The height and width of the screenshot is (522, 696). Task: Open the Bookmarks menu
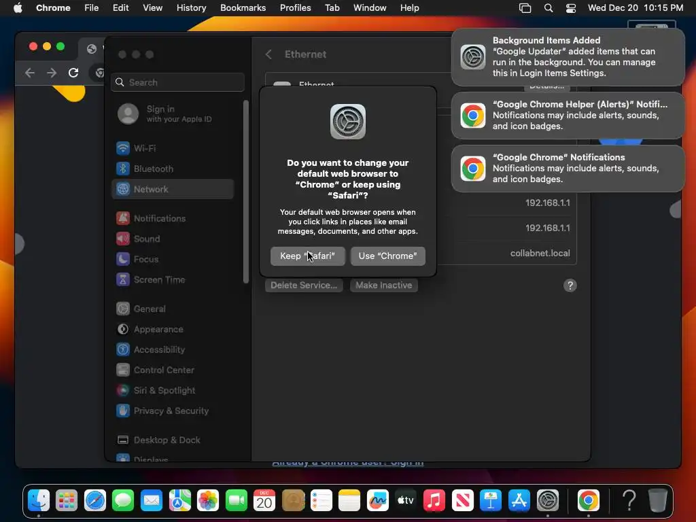(243, 8)
